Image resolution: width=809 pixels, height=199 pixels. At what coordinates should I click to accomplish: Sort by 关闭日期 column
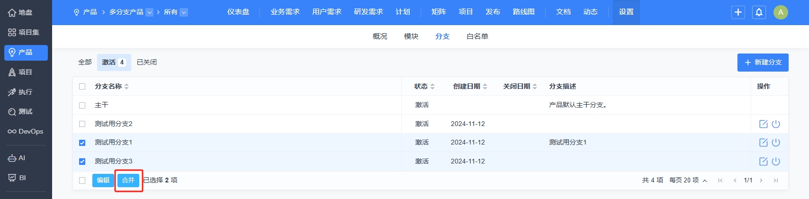pyautogui.click(x=520, y=87)
